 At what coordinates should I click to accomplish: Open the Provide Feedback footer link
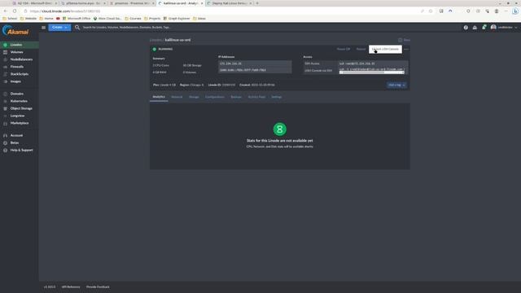tap(98, 287)
